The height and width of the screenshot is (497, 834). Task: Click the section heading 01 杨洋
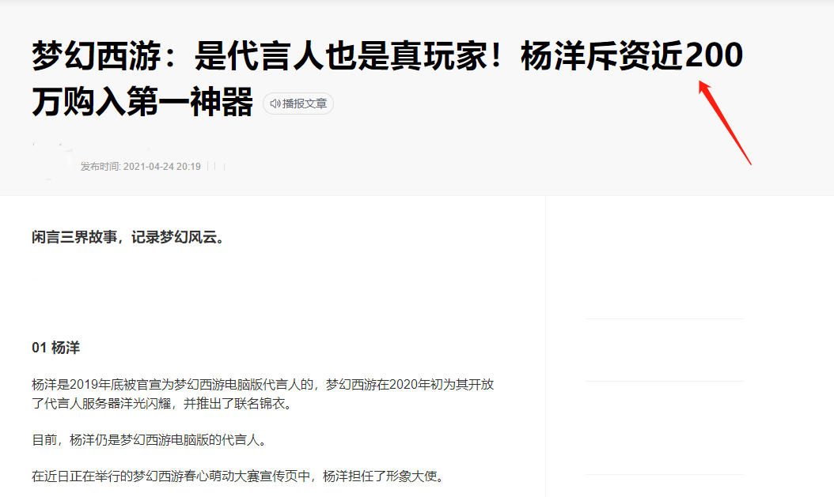coord(56,348)
